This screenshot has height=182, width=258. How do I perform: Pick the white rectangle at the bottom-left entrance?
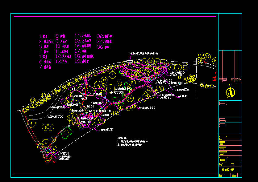[x=43, y=151]
